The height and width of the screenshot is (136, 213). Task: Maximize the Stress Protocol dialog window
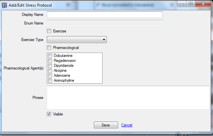[190, 4]
